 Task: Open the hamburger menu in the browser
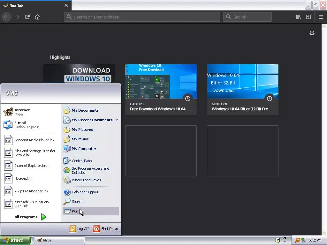tap(321, 17)
